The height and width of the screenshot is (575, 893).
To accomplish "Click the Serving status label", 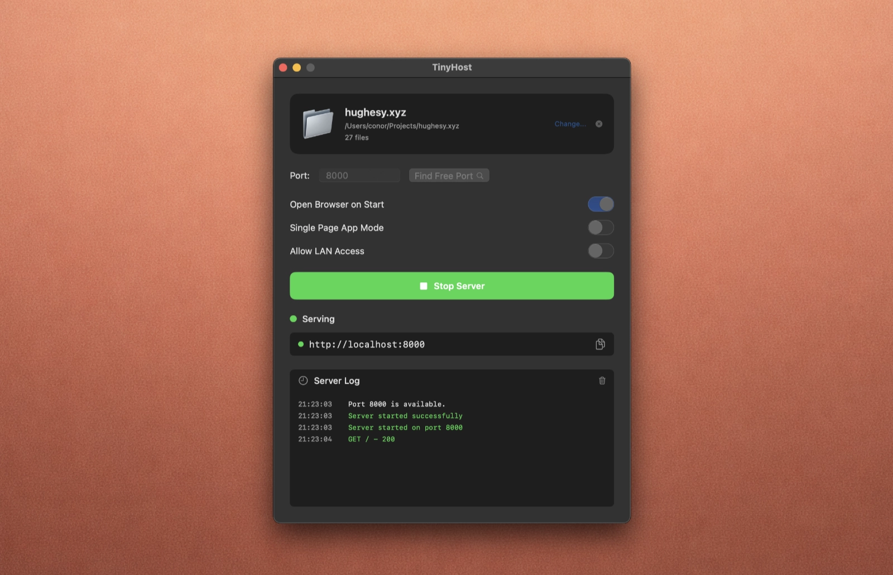I will (x=318, y=318).
